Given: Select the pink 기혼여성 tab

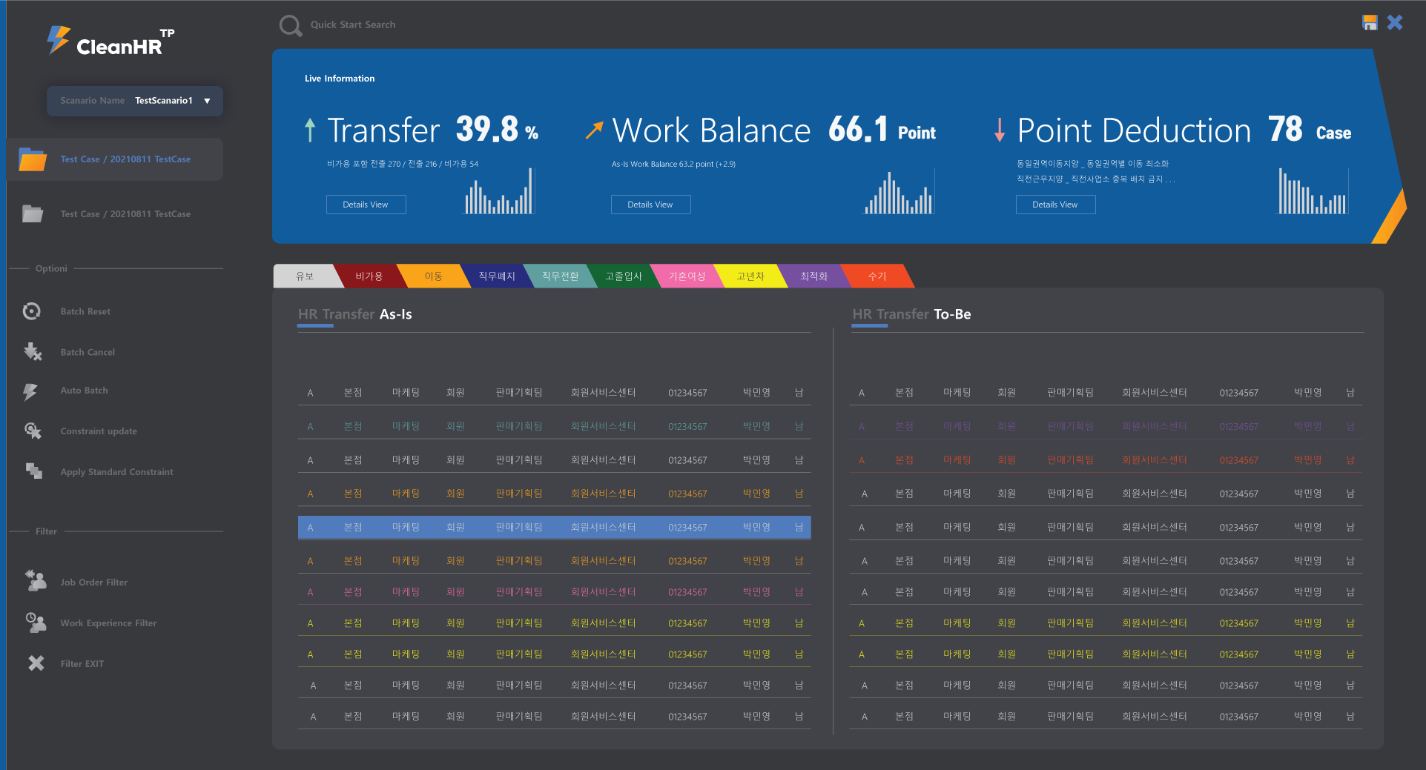Looking at the screenshot, I should tap(687, 276).
